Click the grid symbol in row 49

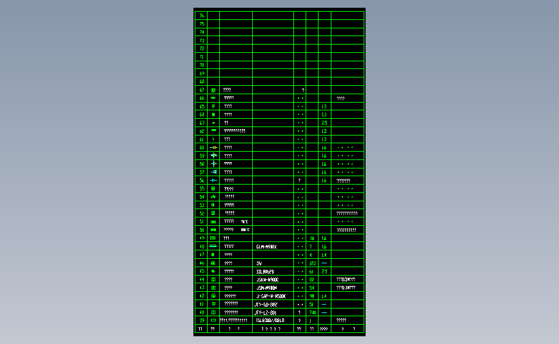pyautogui.click(x=213, y=238)
